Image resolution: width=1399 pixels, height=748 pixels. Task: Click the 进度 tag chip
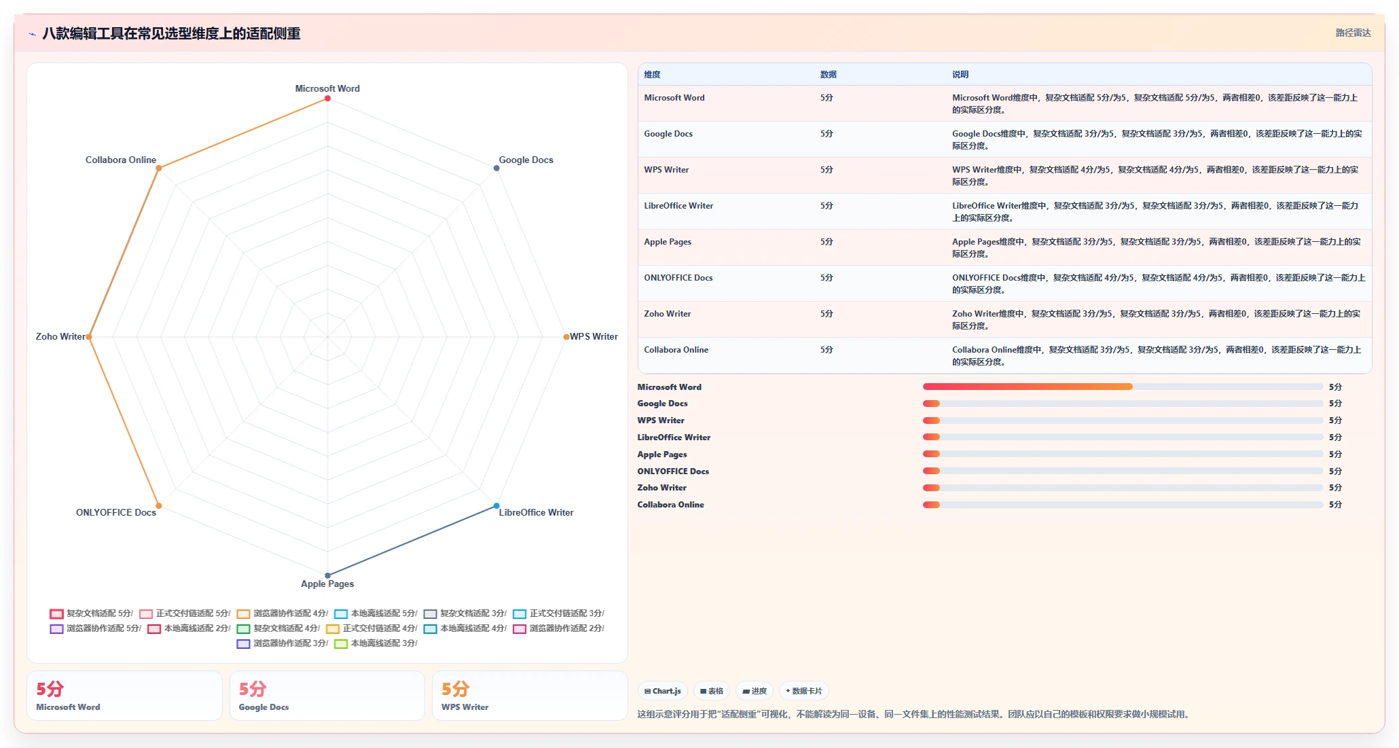(755, 691)
